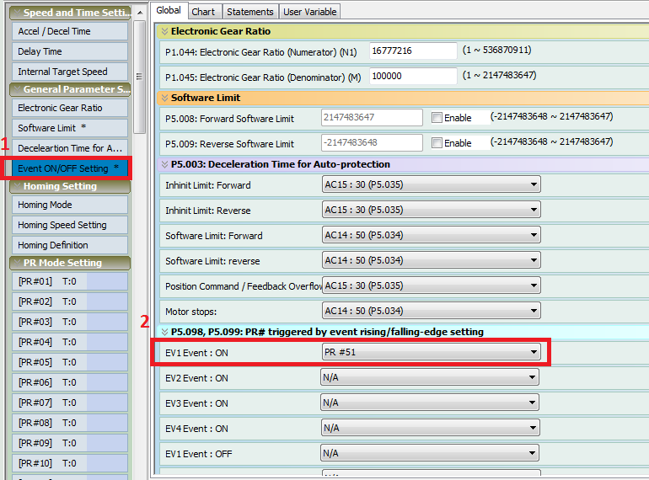Image resolution: width=649 pixels, height=480 pixels.
Task: Click the Accel / Decel Time item
Action: pos(69,31)
